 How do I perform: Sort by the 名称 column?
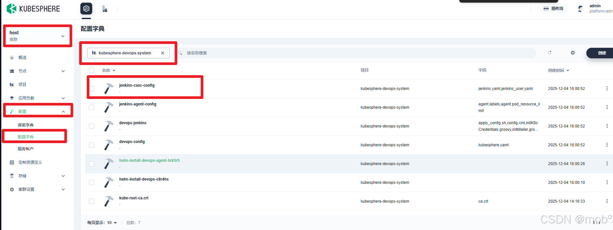click(109, 71)
